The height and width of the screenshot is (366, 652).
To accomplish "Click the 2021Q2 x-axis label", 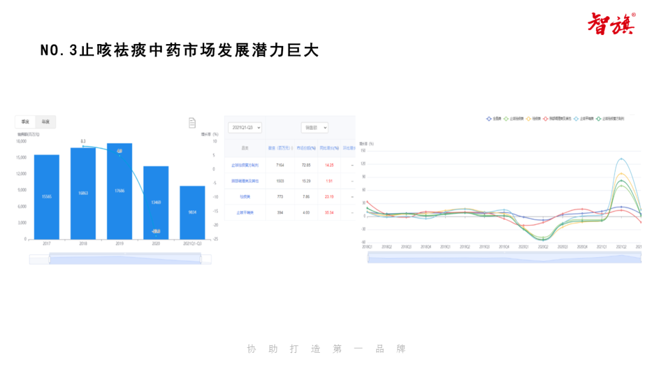I will pos(621,247).
